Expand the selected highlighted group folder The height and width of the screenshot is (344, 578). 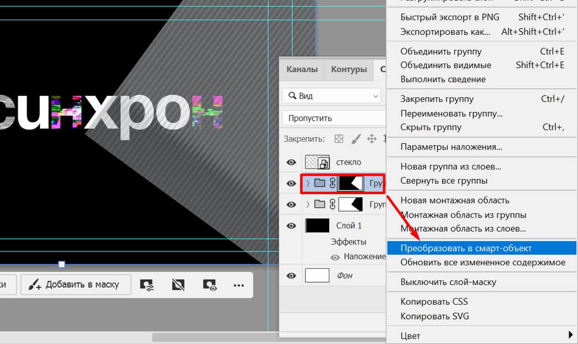coord(307,184)
